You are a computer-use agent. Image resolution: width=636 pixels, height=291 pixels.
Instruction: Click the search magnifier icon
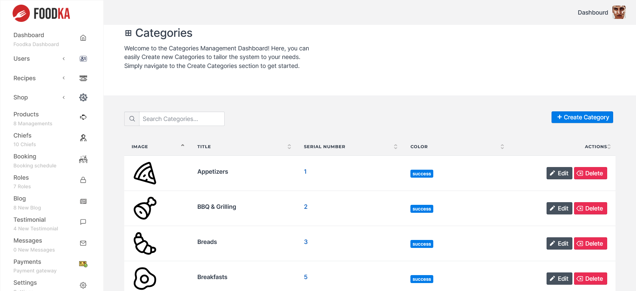coord(132,119)
